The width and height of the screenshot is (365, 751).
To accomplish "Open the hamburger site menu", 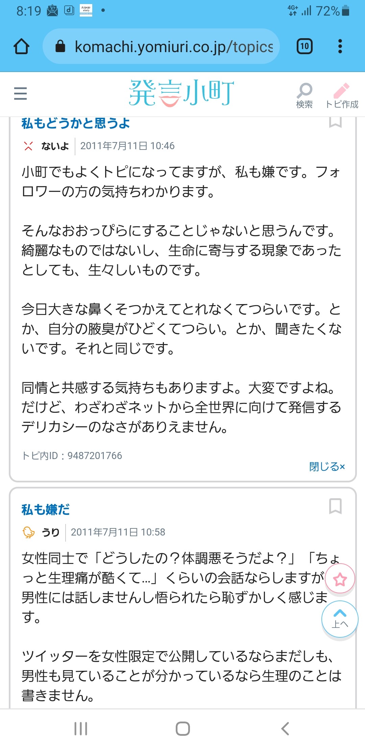I will 20,93.
